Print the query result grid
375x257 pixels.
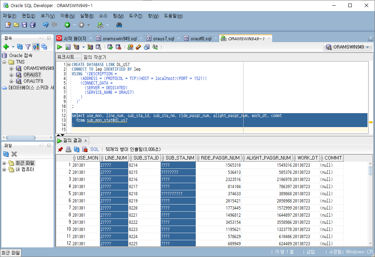[x=69, y=150]
